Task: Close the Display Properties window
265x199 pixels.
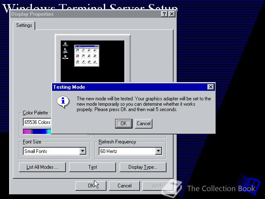Action: [172, 14]
